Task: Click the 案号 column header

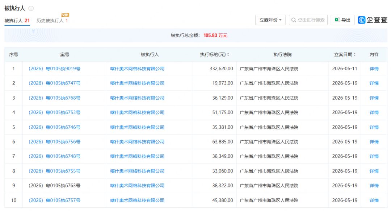Action: pyautogui.click(x=64, y=54)
